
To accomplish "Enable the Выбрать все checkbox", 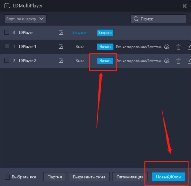I will pos(7,177).
